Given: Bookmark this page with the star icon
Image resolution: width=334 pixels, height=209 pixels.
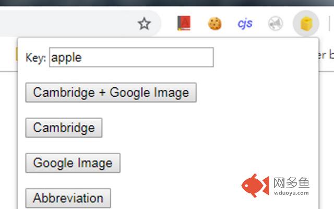Looking at the screenshot, I should (x=144, y=24).
